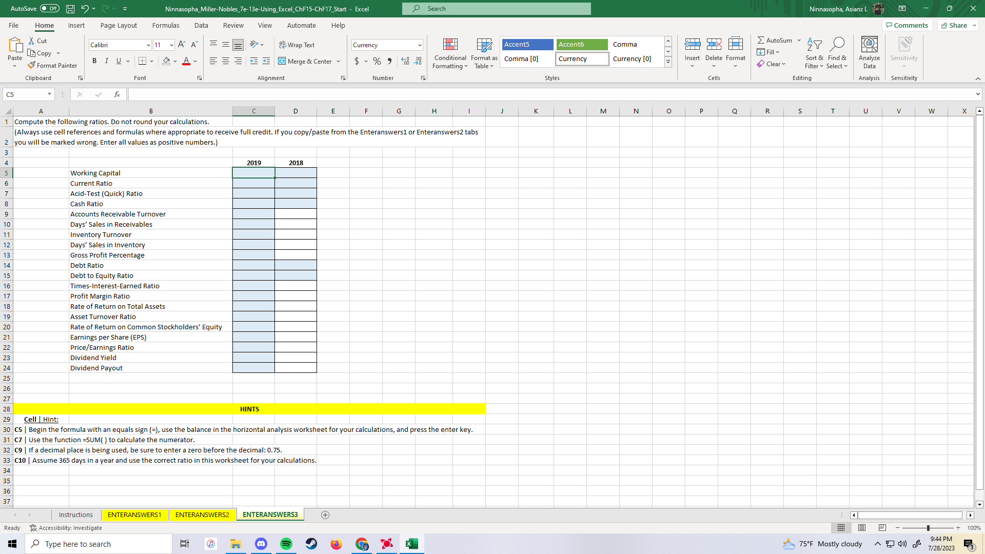Expand the Name Box dropdown arrow

[49, 94]
